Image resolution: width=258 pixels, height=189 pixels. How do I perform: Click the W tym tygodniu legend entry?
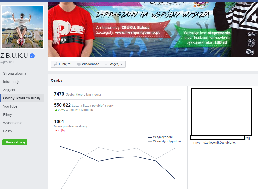point(161,137)
